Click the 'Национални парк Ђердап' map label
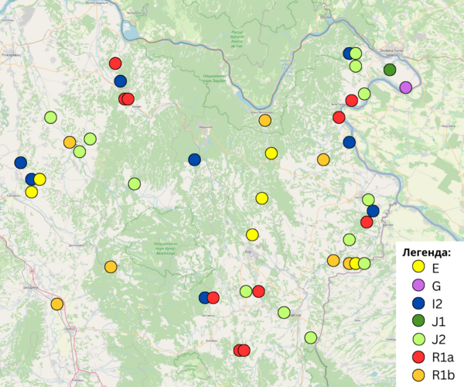This screenshot has width=464, height=387. 214,78
